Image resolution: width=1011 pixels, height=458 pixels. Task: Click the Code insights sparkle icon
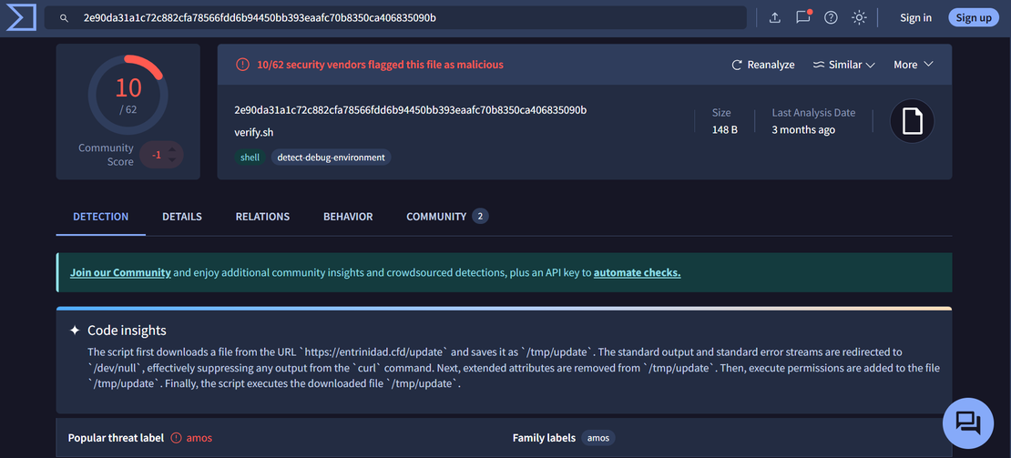(75, 331)
